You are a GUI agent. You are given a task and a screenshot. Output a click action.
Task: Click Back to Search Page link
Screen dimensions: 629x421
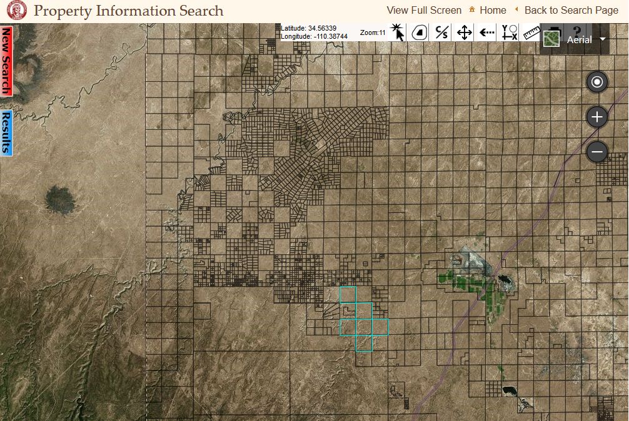click(x=571, y=11)
